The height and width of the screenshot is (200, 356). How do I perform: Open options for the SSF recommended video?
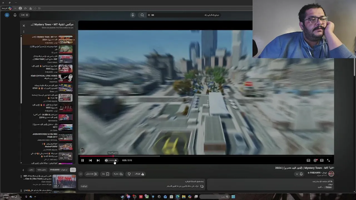(x=21, y=176)
